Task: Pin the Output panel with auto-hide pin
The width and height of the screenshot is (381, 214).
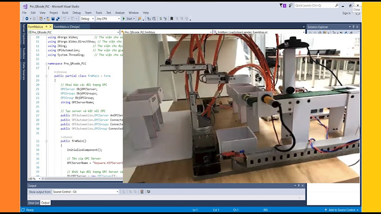Action: tap(298, 185)
